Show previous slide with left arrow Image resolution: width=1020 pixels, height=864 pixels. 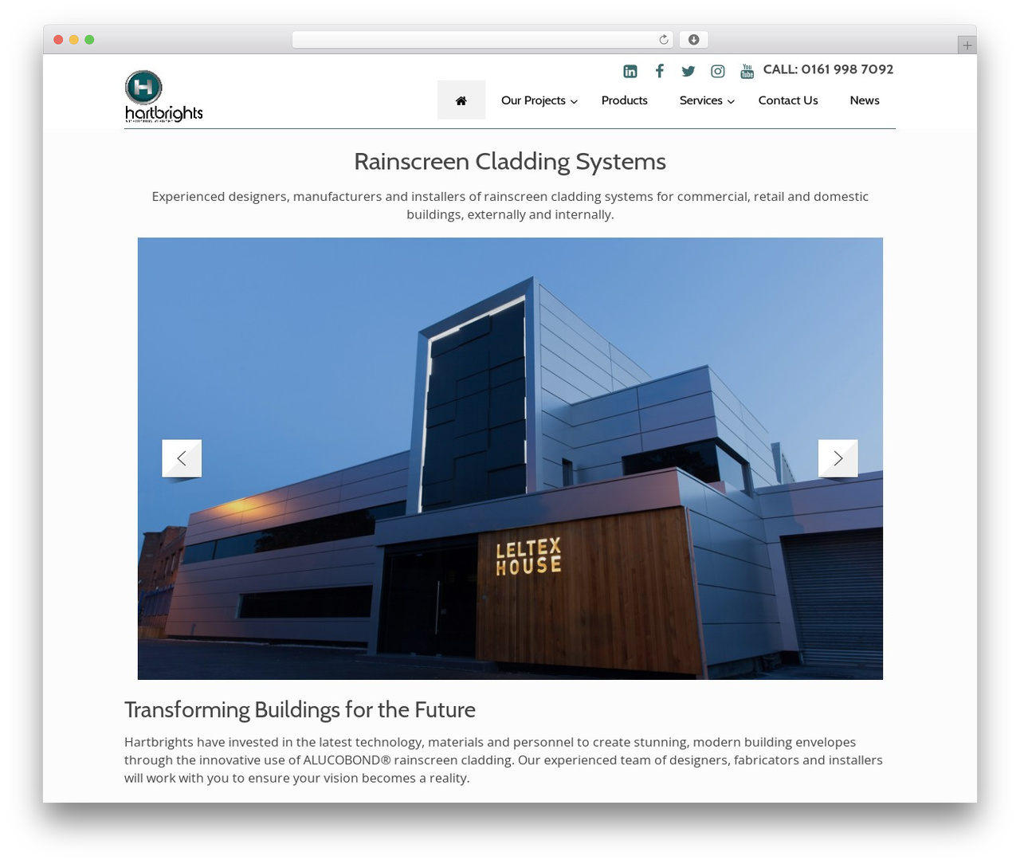pos(182,458)
